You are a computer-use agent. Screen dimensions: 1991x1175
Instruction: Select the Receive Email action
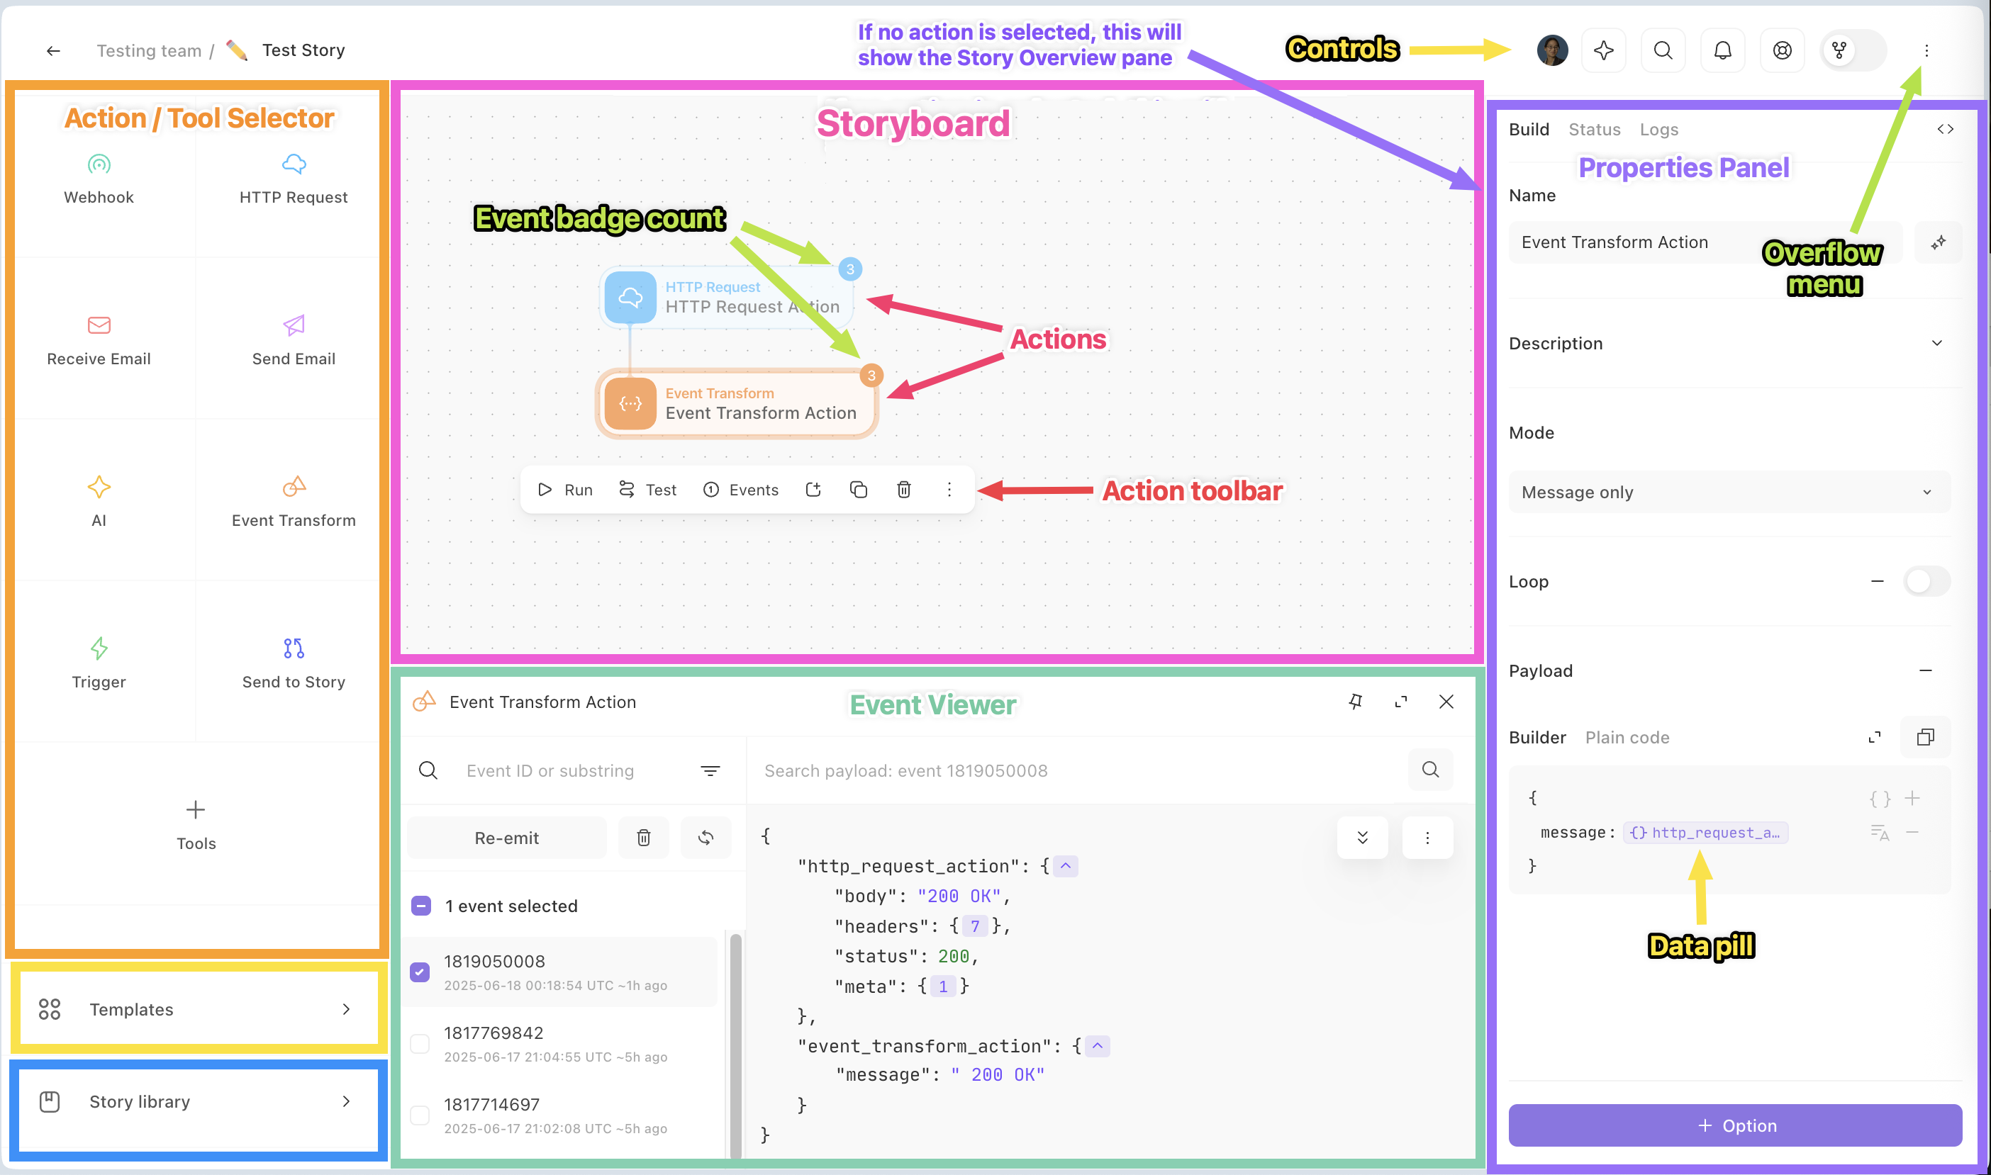point(99,342)
